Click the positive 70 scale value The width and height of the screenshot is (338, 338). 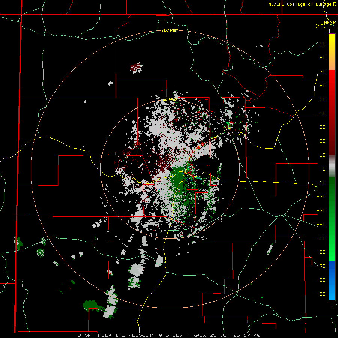click(323, 72)
